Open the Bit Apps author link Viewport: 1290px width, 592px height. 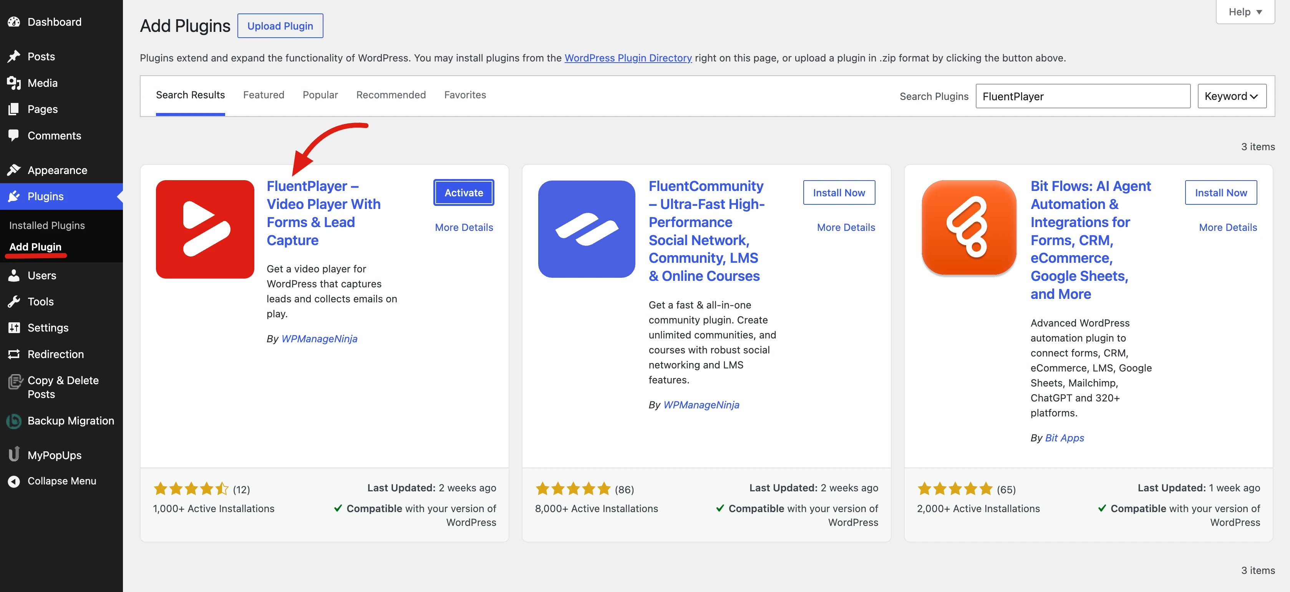[1064, 438]
